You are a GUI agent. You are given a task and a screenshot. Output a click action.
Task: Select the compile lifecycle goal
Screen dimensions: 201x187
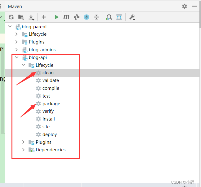click(x=51, y=88)
